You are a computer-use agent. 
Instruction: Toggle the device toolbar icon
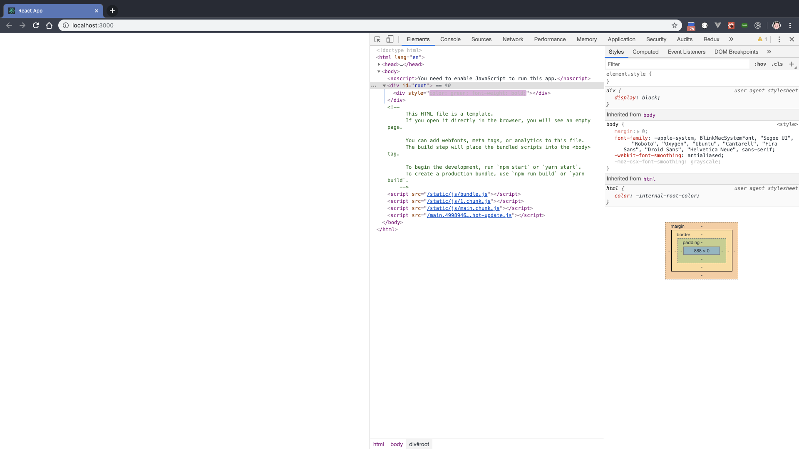coord(390,39)
